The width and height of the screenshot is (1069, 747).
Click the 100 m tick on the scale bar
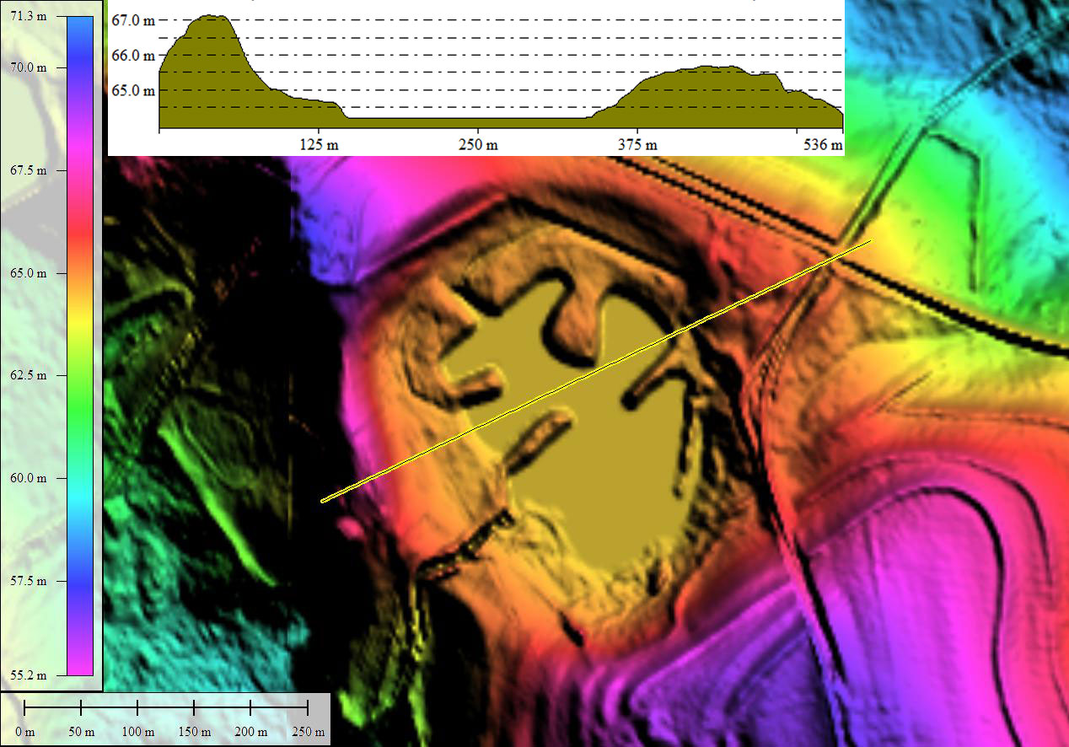click(x=137, y=707)
